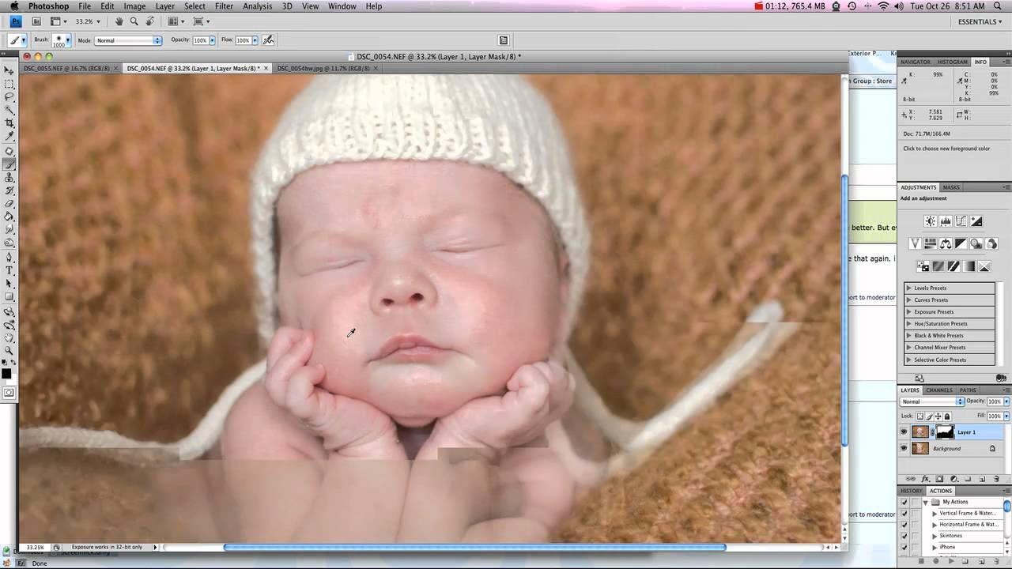
Task: Select the Type tool
Action: (9, 271)
